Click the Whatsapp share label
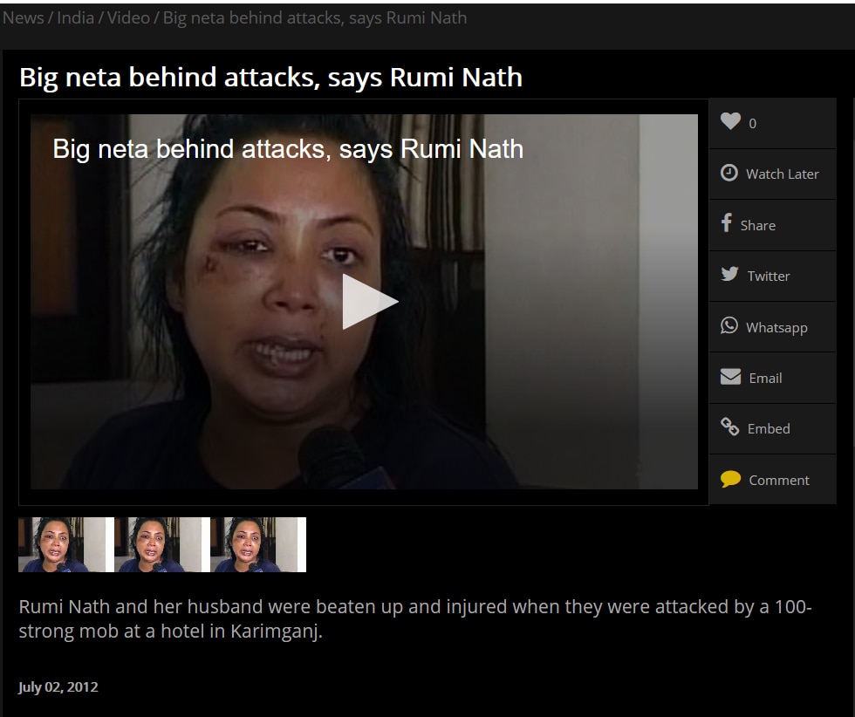 (x=776, y=327)
